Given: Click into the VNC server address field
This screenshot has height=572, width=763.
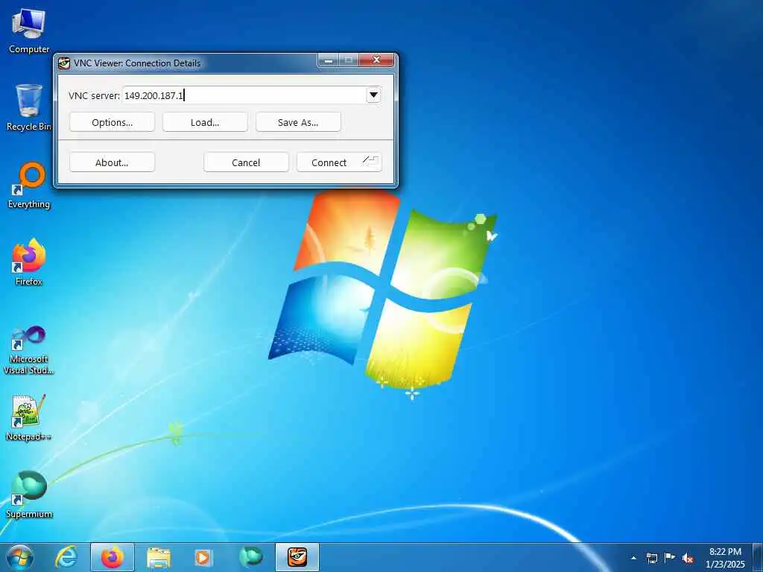Looking at the screenshot, I should pos(244,95).
